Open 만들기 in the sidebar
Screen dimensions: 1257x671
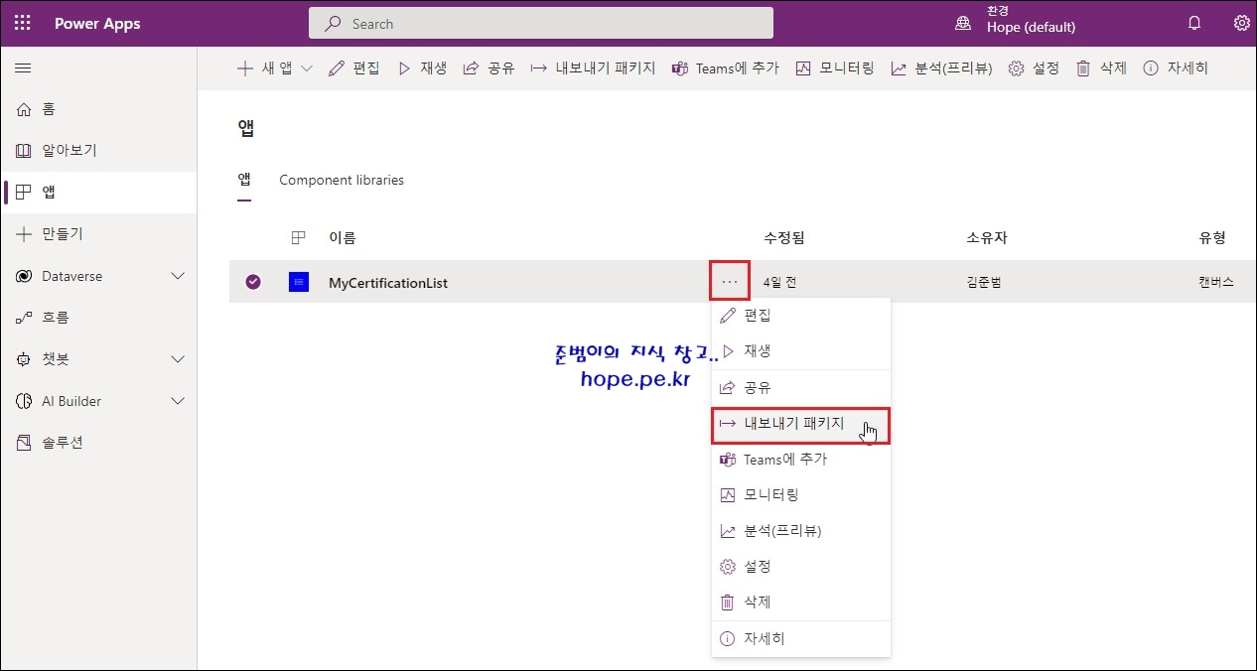click(x=98, y=234)
